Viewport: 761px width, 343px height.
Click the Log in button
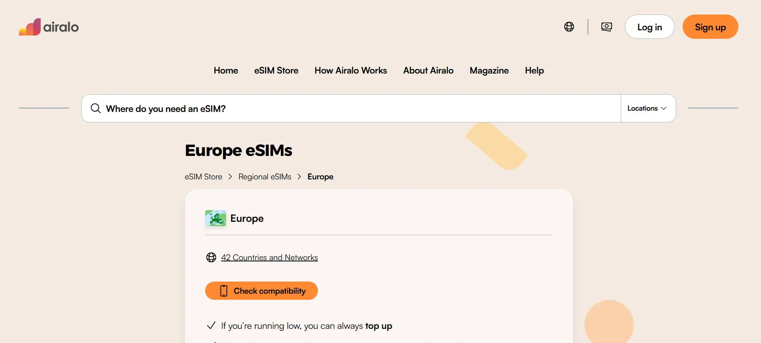(650, 27)
